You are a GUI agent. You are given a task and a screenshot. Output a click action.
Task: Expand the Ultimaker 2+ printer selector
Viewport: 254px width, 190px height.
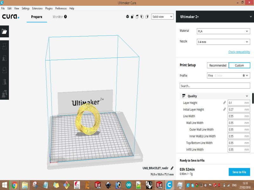(x=215, y=17)
